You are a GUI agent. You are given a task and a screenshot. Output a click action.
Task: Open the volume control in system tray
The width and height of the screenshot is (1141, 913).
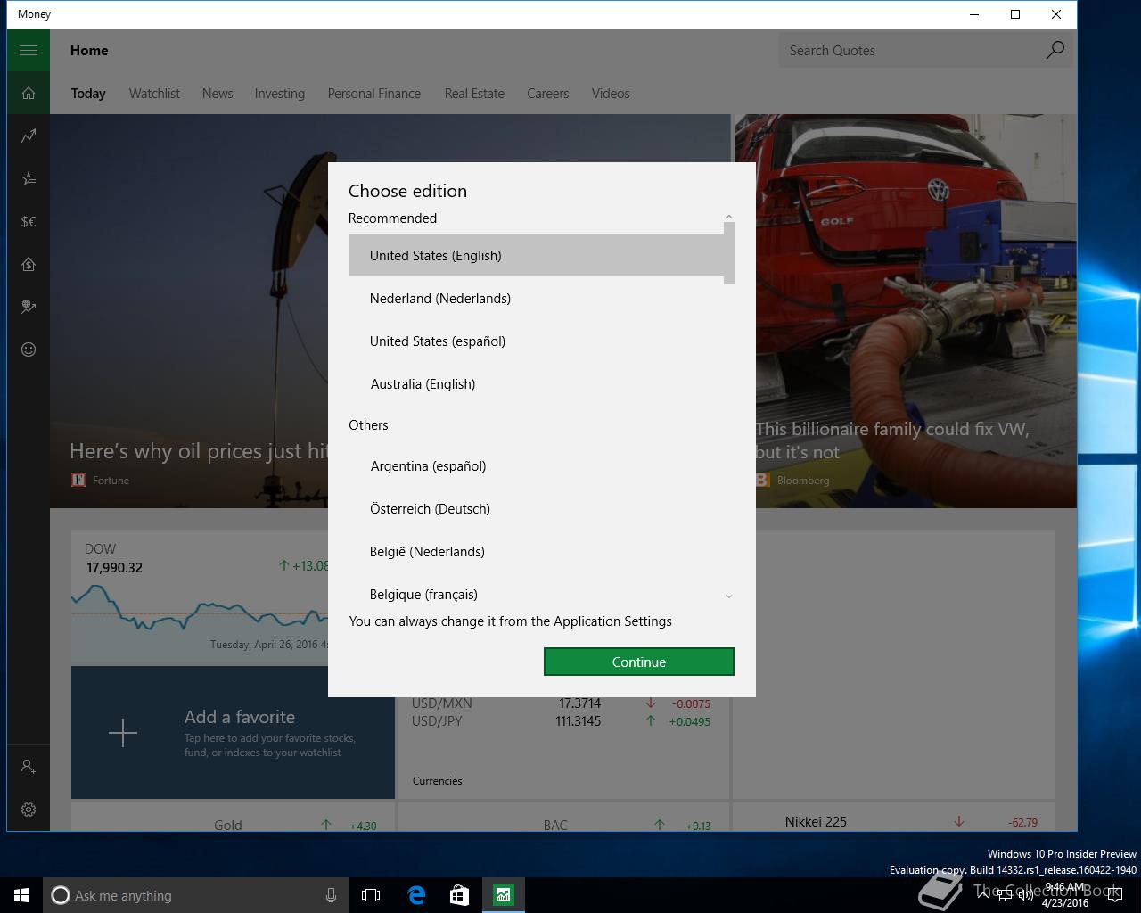tap(1026, 895)
